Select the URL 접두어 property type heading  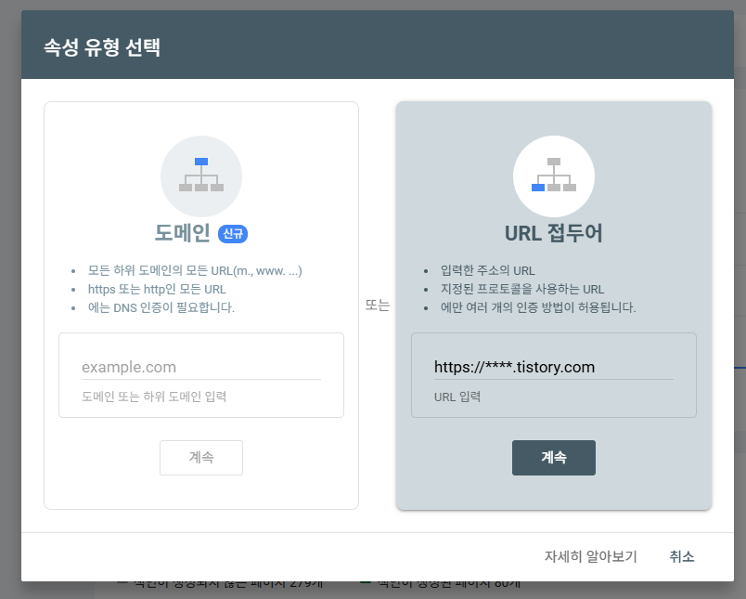coord(554,233)
